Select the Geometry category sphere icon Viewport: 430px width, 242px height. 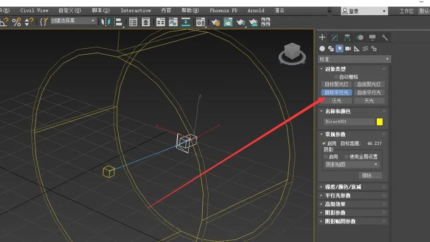pyautogui.click(x=322, y=49)
